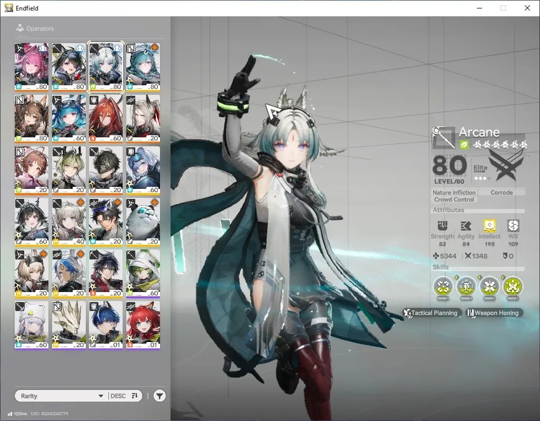Select the white panda operator portrait

(143, 222)
